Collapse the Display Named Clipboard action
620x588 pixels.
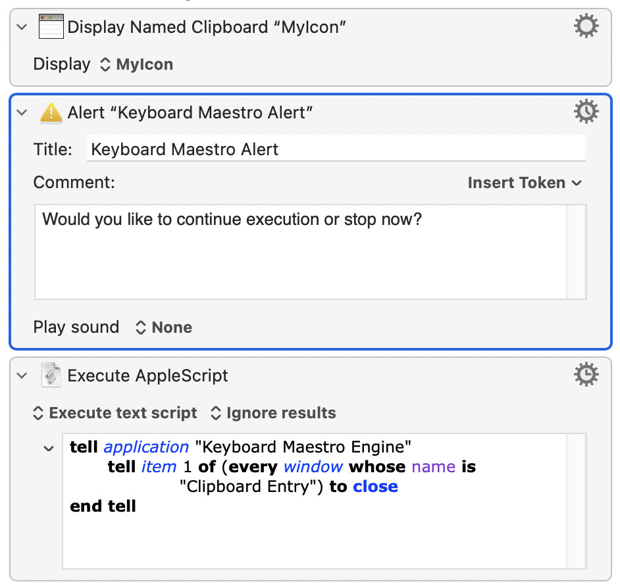[22, 27]
